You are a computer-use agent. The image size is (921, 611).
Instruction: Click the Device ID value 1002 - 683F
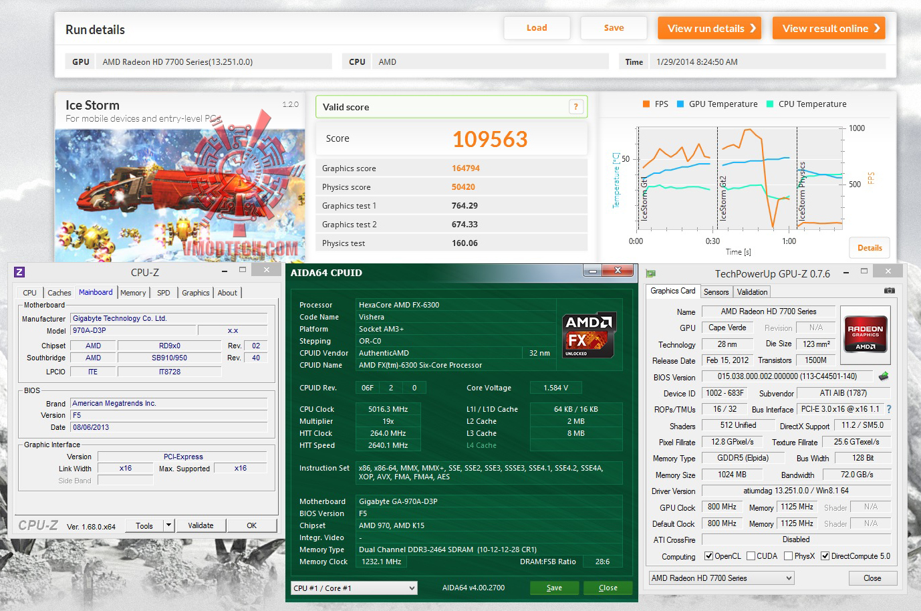click(725, 393)
